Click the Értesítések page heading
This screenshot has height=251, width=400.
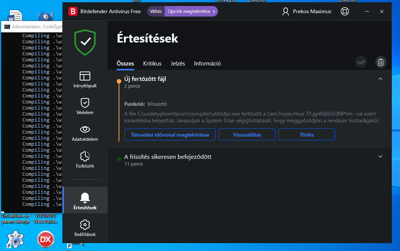coord(147,38)
